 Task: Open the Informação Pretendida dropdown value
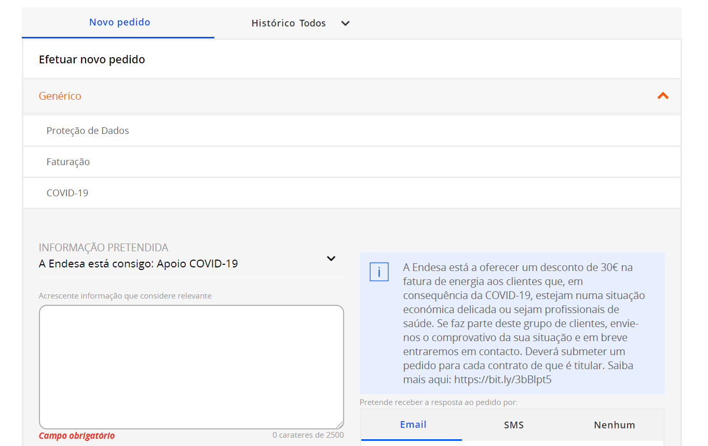(138, 264)
